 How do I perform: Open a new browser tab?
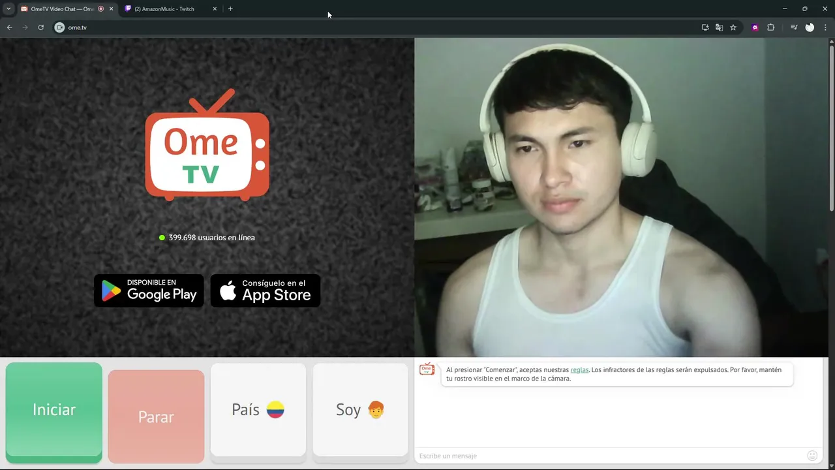[x=230, y=9]
